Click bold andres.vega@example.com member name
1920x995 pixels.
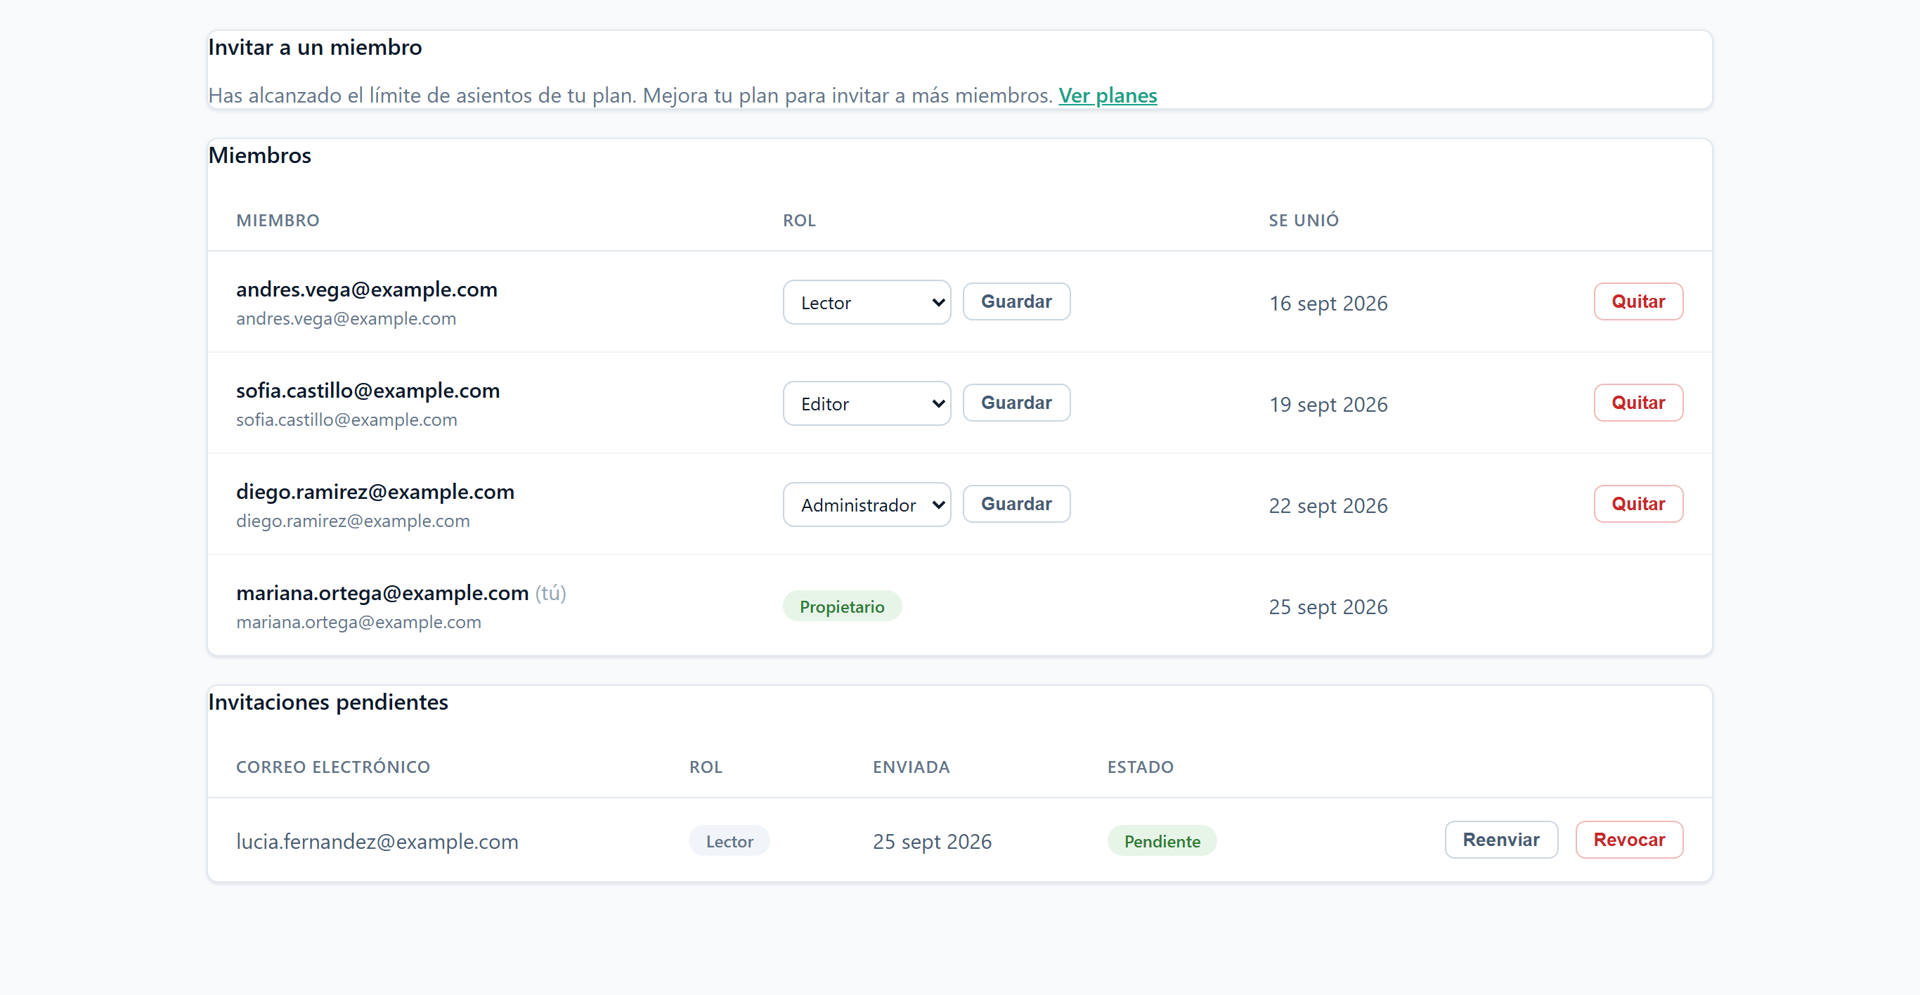pos(367,290)
